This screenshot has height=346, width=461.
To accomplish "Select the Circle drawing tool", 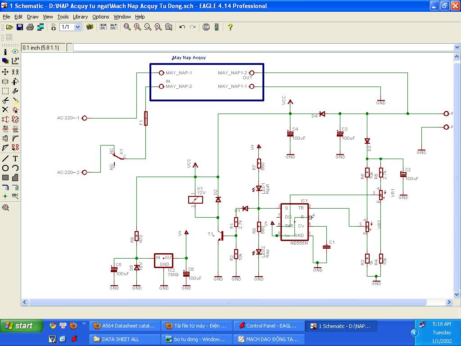I will 5,168.
